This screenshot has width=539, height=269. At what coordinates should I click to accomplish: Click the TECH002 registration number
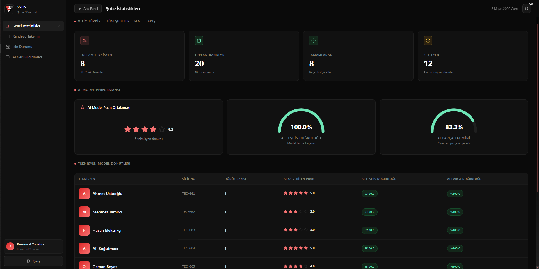pos(188,212)
